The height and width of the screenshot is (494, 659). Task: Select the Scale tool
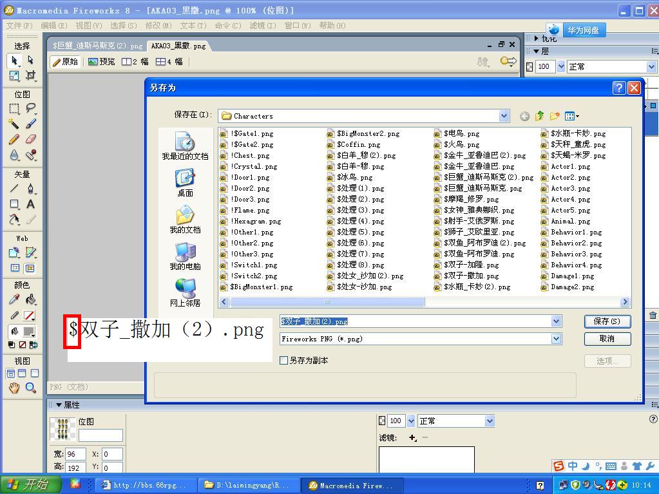click(x=14, y=75)
